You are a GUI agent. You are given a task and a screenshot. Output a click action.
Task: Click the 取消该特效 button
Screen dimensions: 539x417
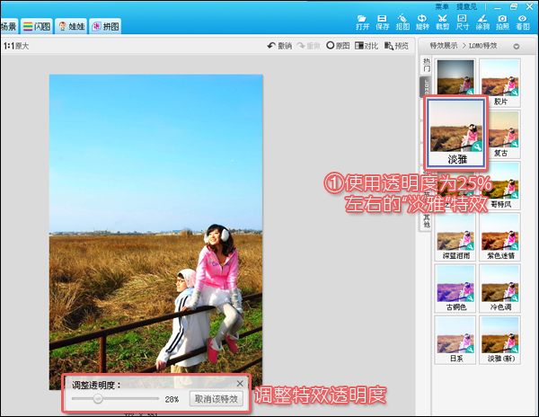(x=216, y=398)
